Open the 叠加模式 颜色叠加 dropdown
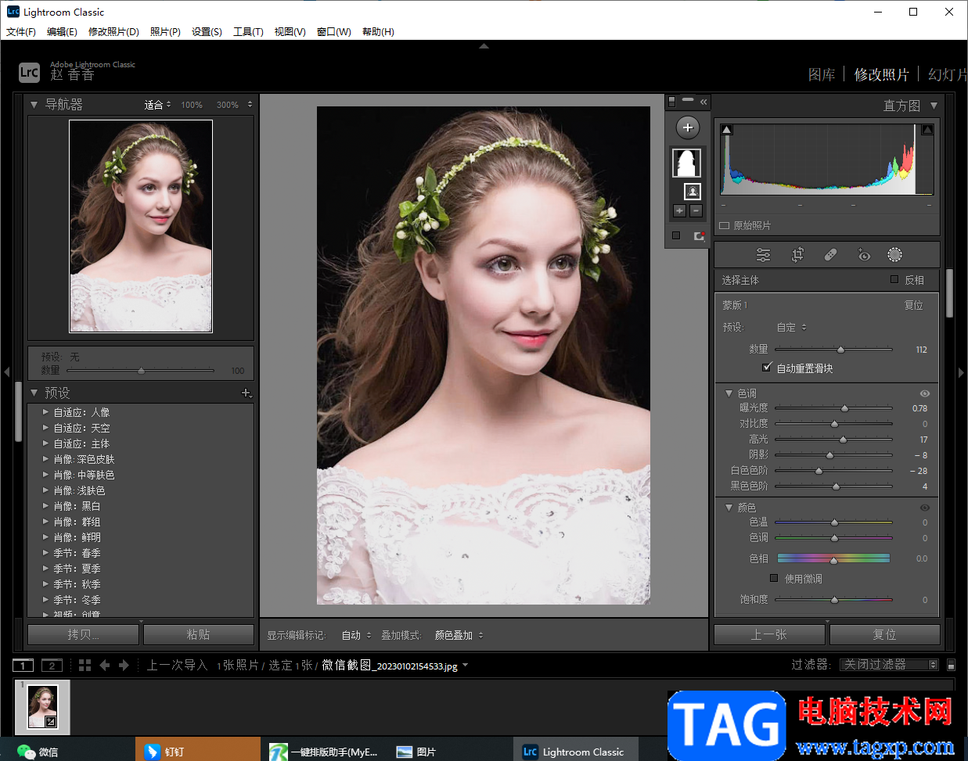This screenshot has height=761, width=968. (x=459, y=635)
